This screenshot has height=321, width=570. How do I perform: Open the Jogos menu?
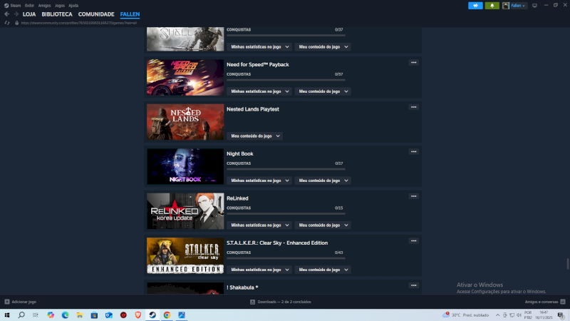click(x=60, y=6)
